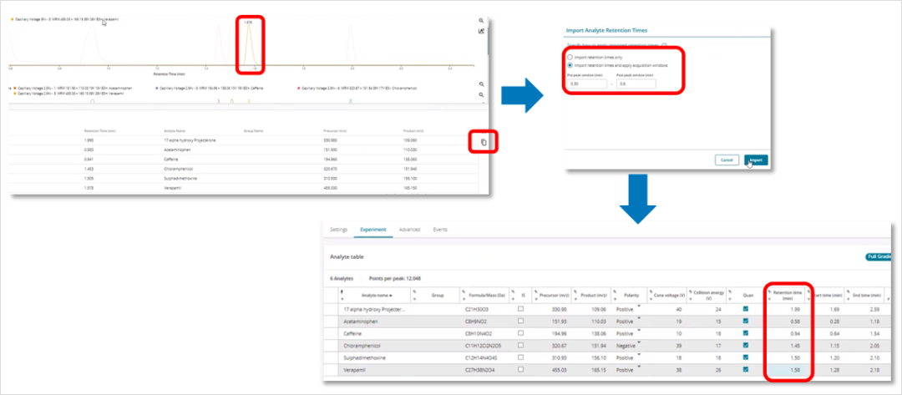The image size is (902, 395).
Task: Click the upper magnifier icon beside the MRM legend
Action: click(481, 84)
